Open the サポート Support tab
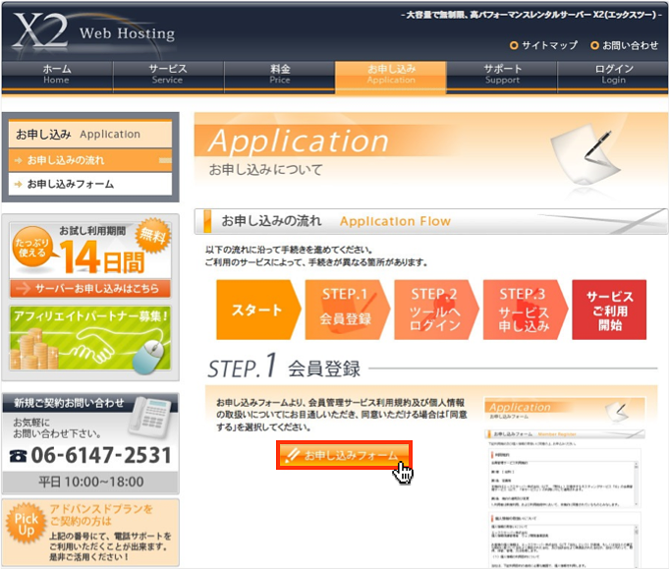This screenshot has width=669, height=569. click(502, 76)
